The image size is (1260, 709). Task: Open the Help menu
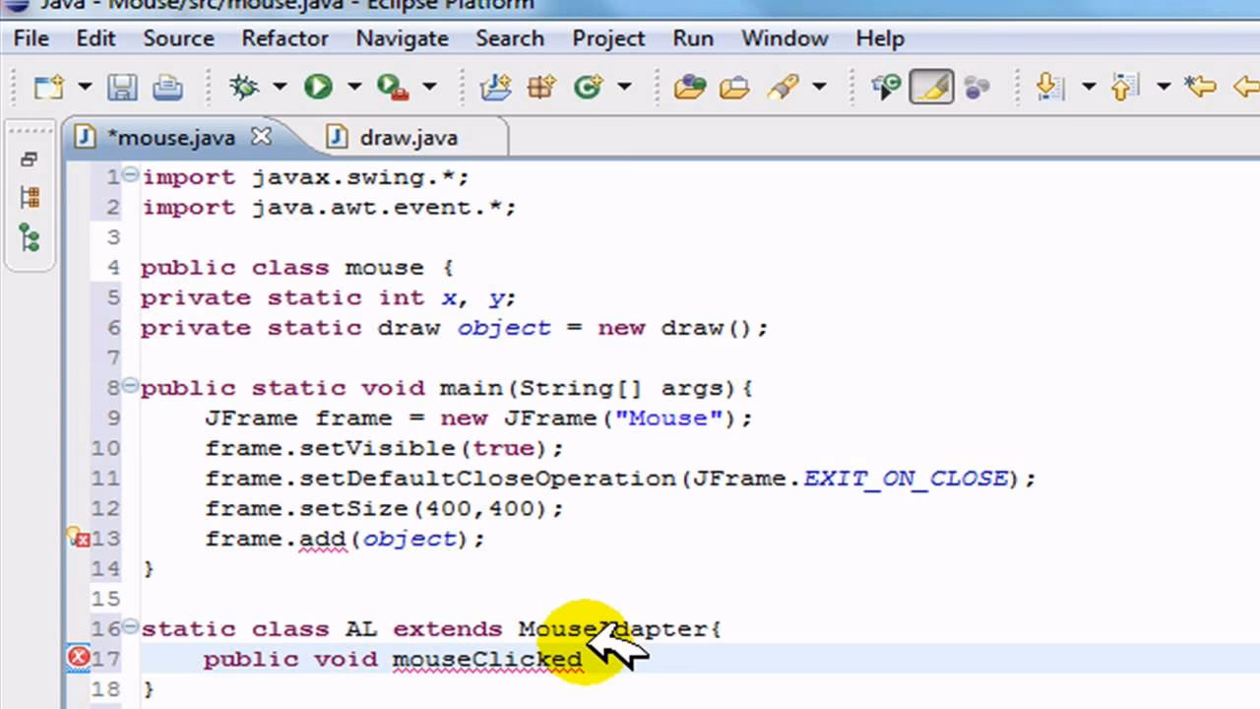pyautogui.click(x=880, y=38)
